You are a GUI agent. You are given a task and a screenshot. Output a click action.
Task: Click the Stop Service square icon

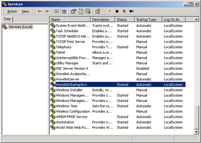coord(117,11)
